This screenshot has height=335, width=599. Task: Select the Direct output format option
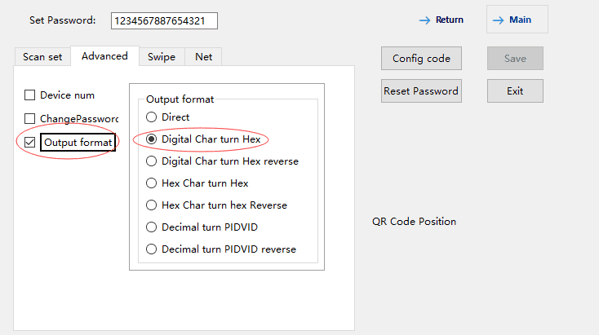152,117
